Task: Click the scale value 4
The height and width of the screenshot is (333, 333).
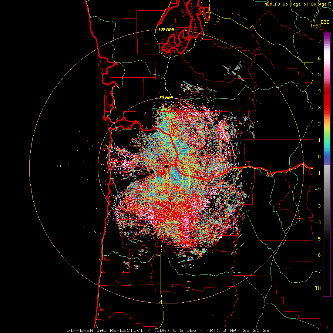Action: point(319,91)
